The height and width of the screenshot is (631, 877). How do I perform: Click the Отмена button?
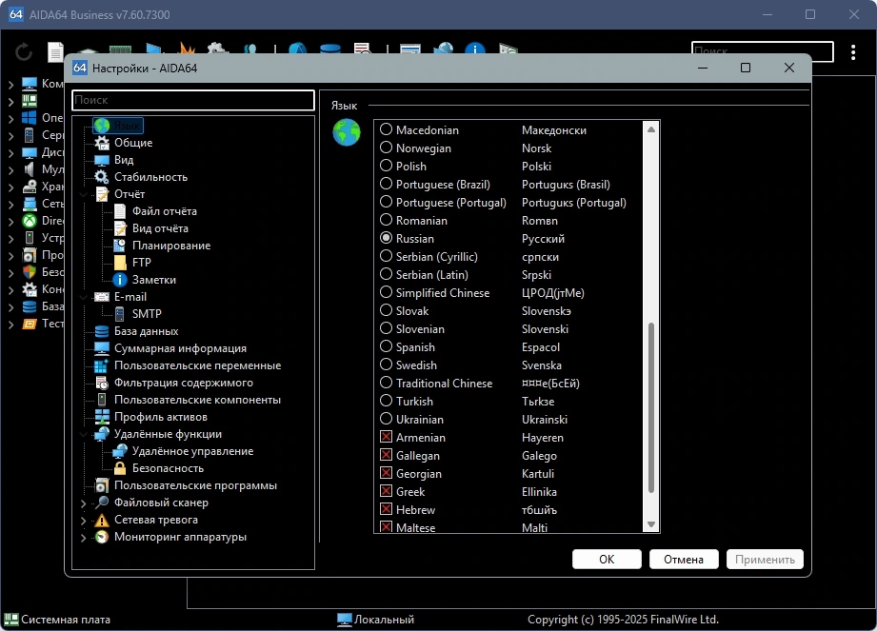pyautogui.click(x=684, y=559)
